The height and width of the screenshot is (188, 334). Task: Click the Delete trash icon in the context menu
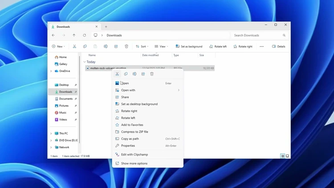tap(152, 74)
